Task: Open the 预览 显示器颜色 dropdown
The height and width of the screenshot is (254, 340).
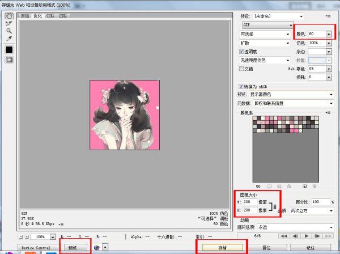Action: (x=291, y=94)
